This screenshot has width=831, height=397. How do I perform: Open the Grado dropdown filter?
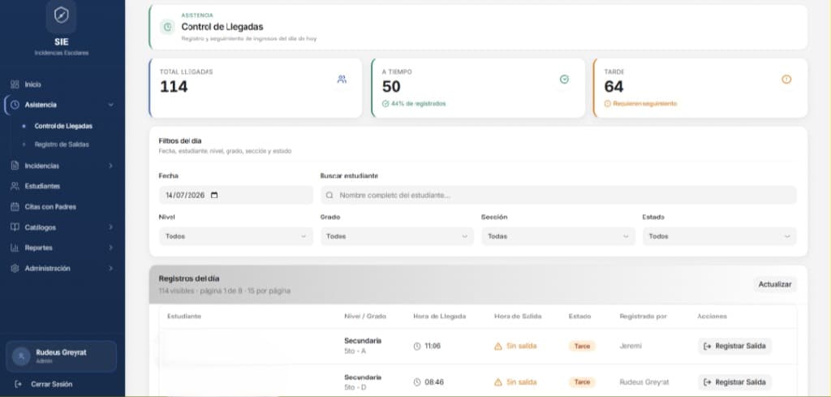coord(397,236)
